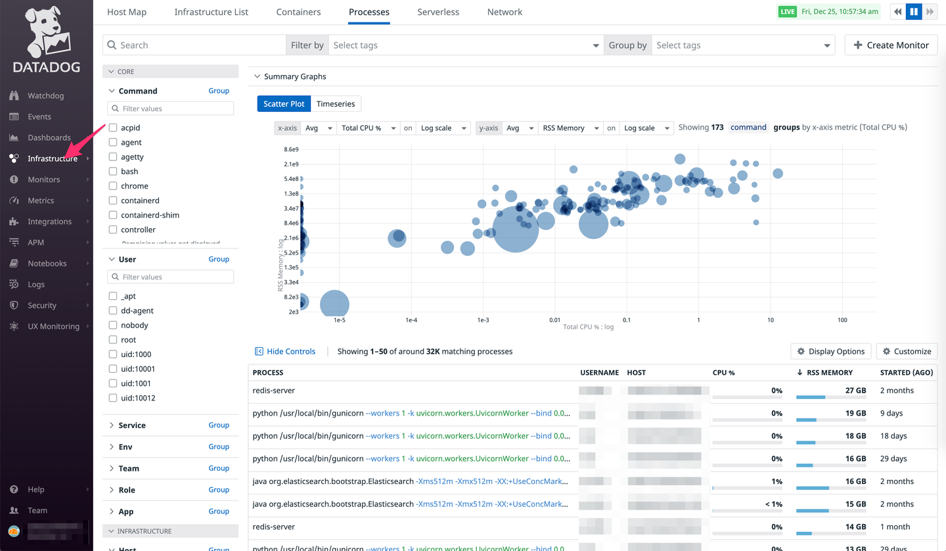Click the Security shield icon

14,306
